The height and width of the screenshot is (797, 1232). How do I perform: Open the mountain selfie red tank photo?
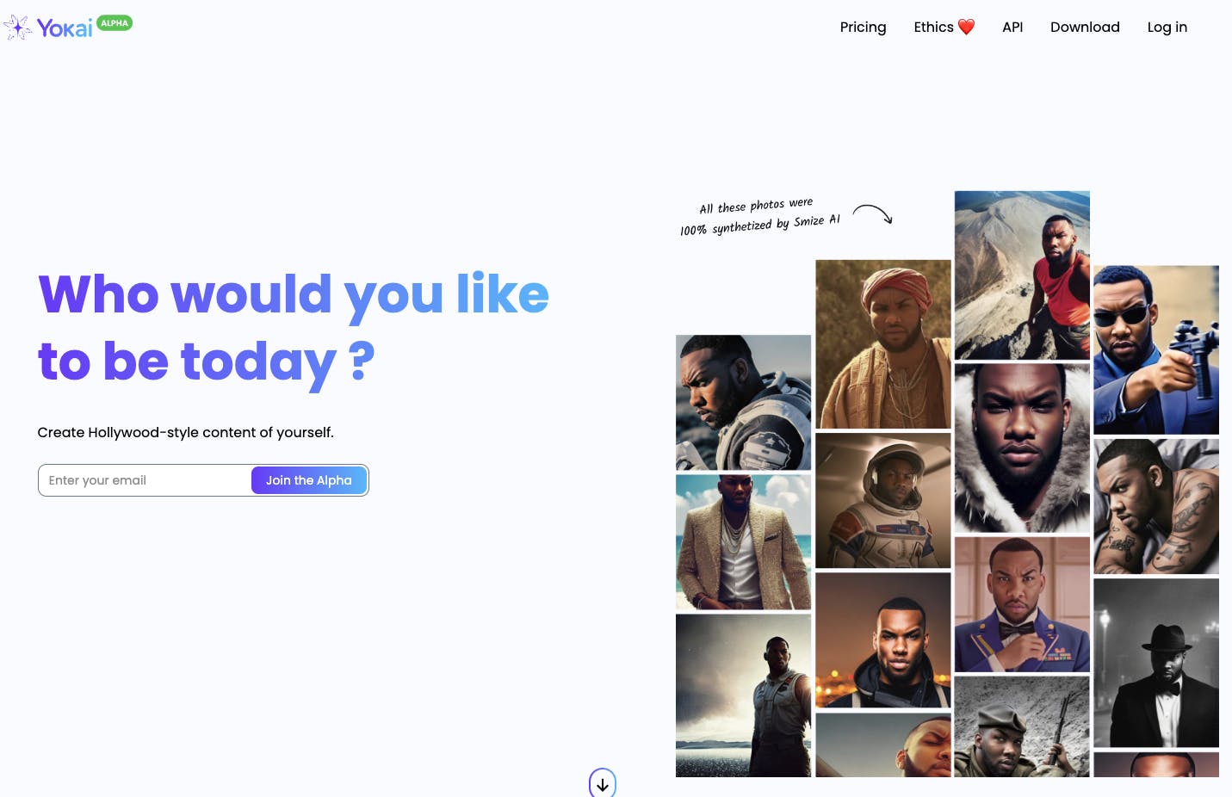point(1022,275)
